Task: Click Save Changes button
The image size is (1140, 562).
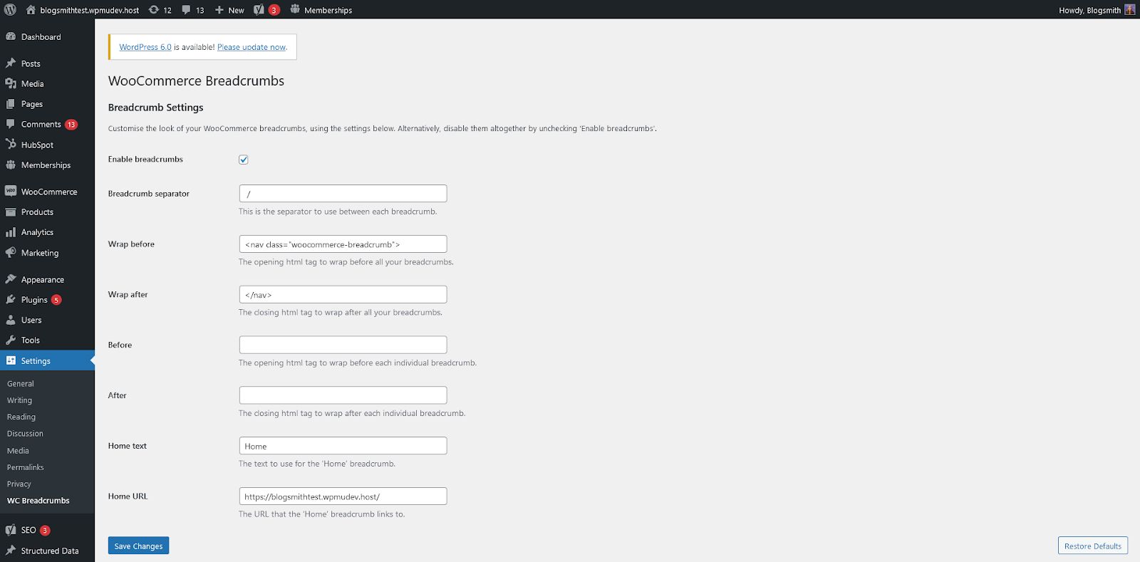Action: point(138,546)
